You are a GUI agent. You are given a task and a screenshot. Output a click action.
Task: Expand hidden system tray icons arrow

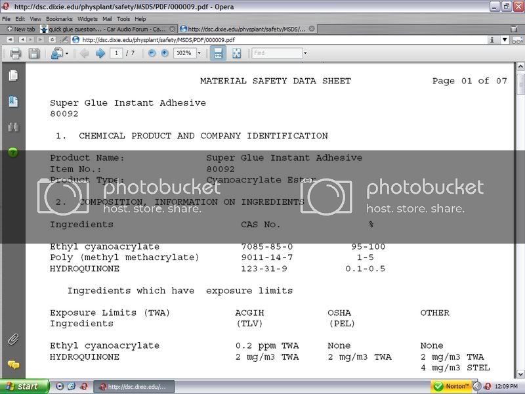[x=477, y=386]
